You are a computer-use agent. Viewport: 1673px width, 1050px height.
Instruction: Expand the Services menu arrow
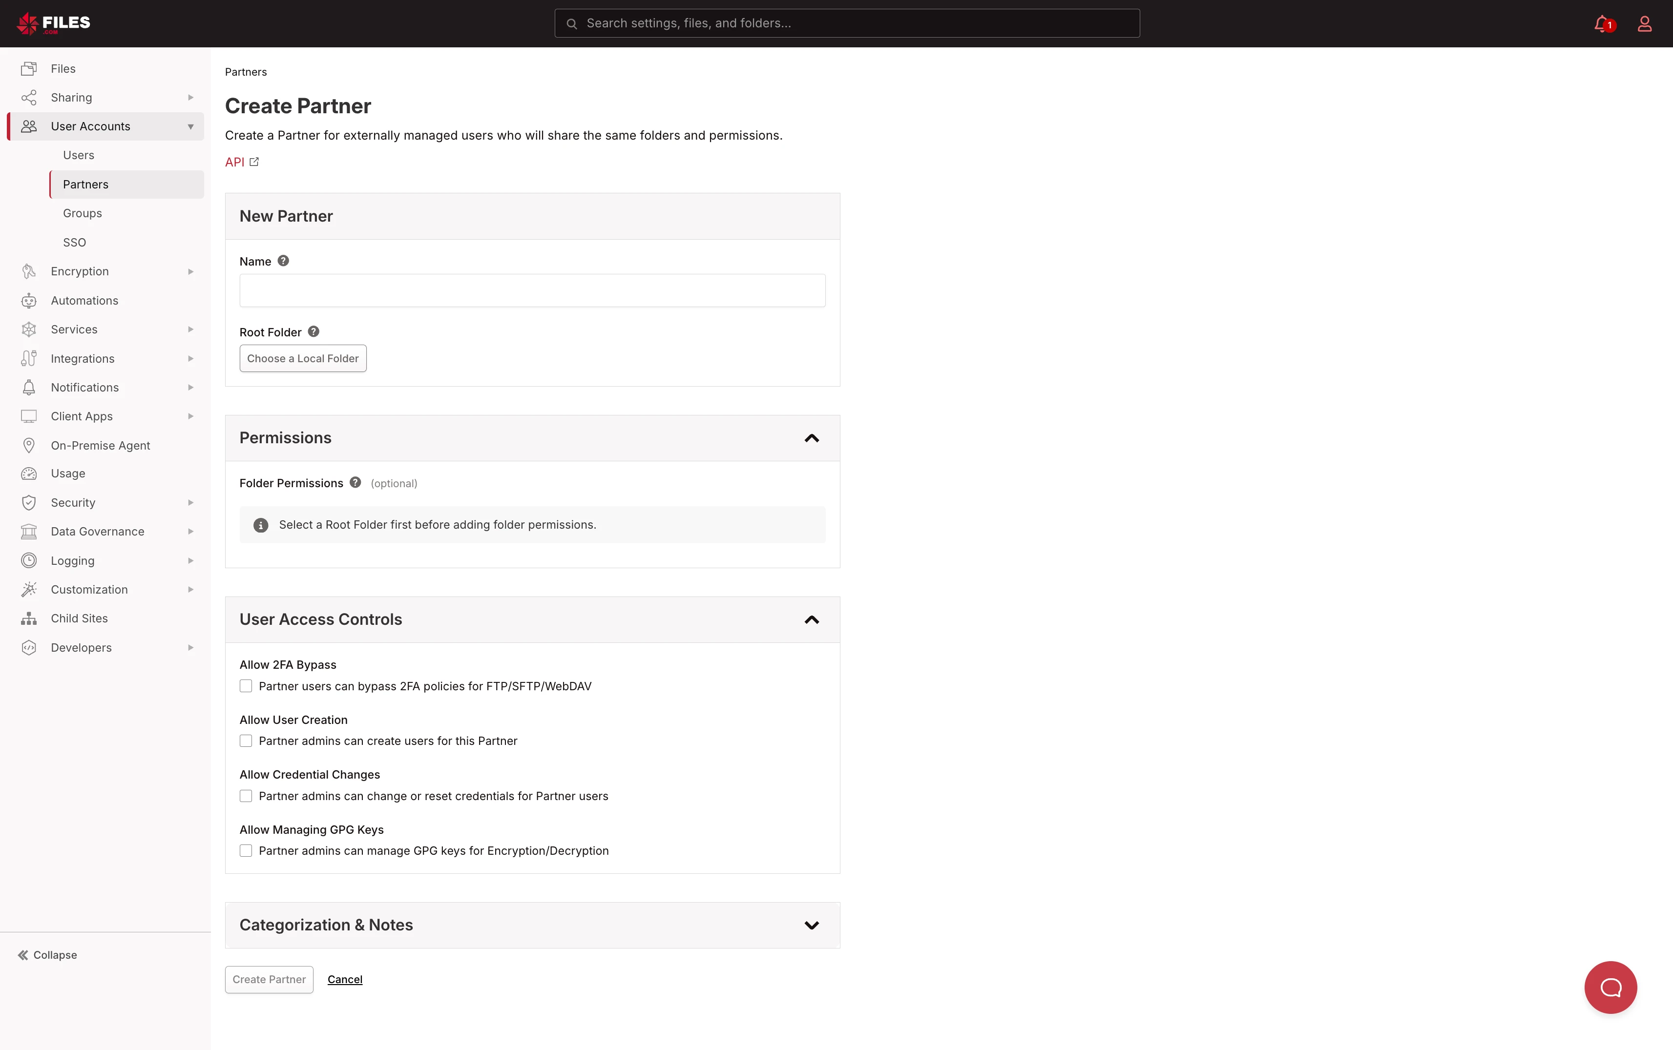click(190, 329)
